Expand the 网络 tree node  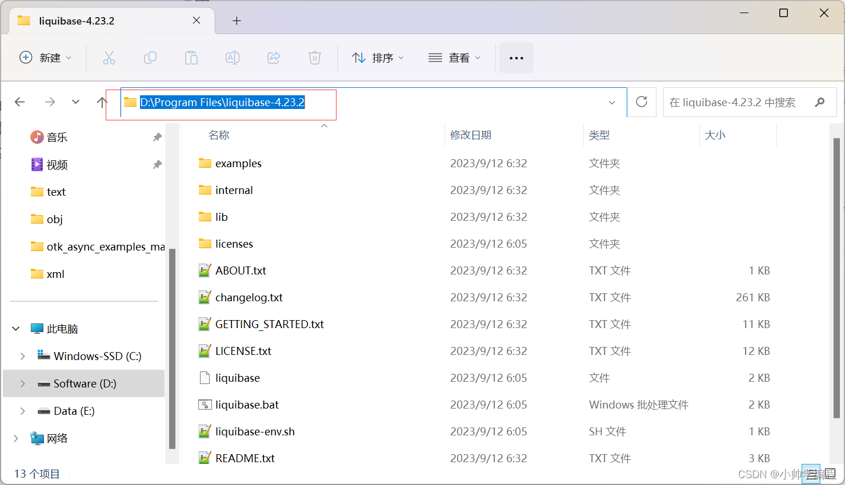point(16,438)
